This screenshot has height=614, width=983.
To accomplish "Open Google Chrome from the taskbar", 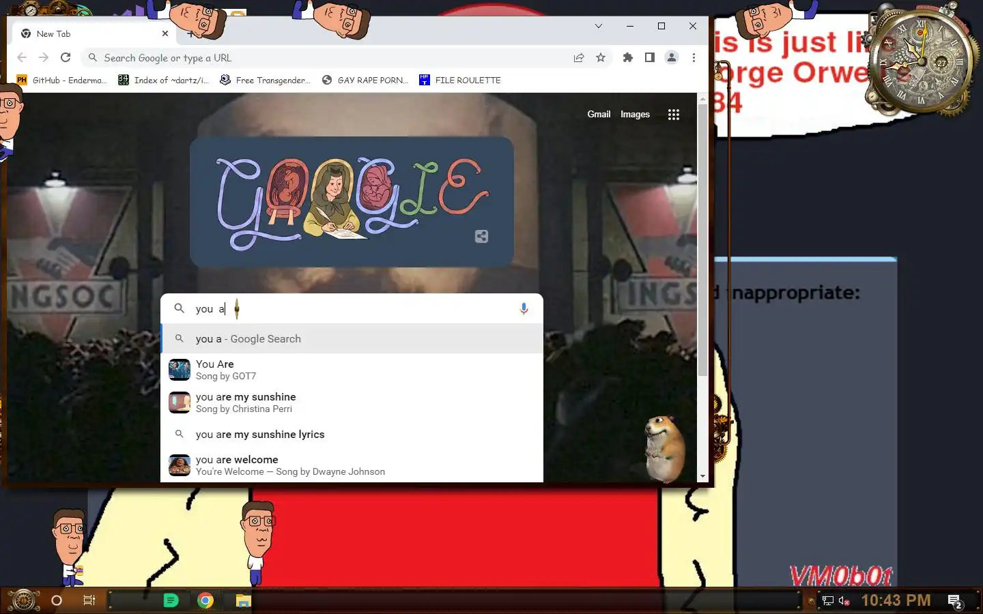I will click(x=205, y=600).
